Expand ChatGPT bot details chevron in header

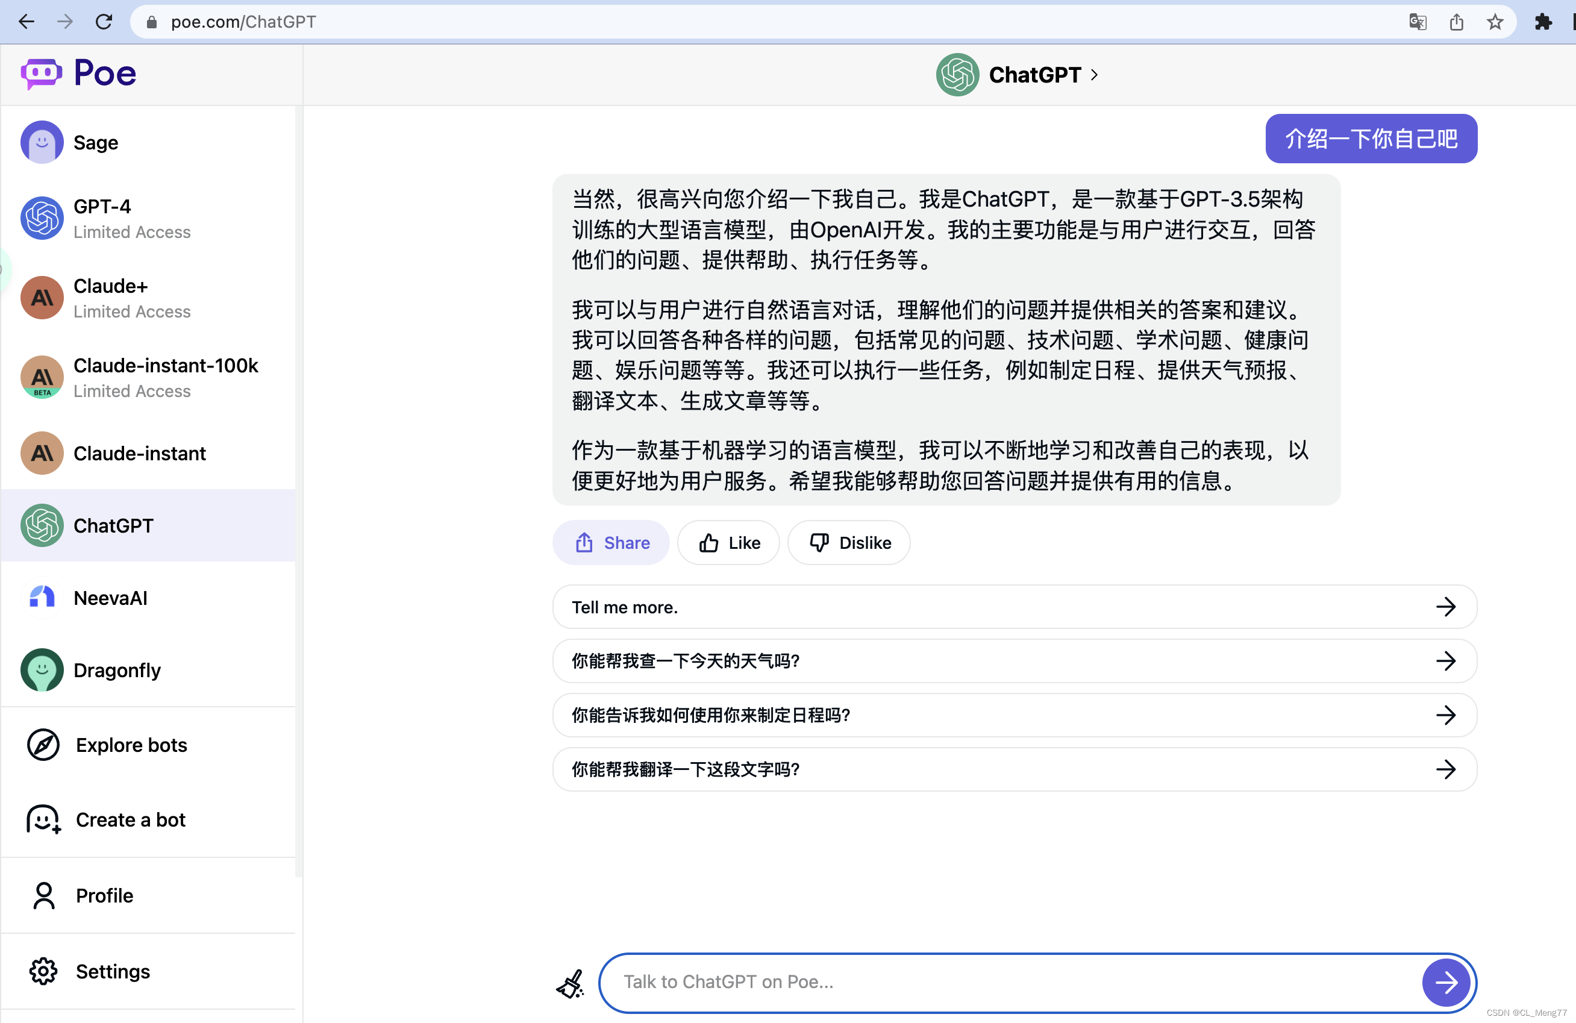(1095, 75)
